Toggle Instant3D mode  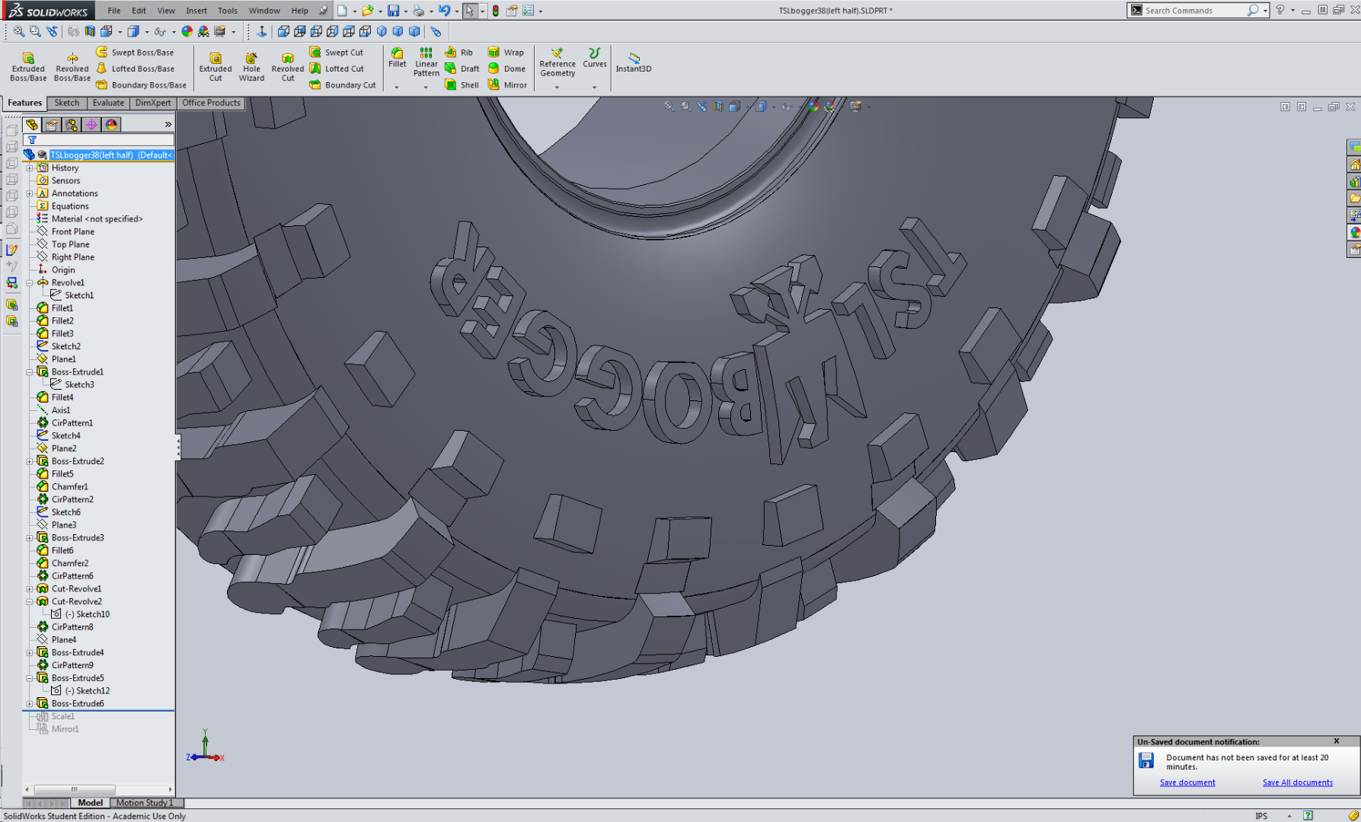pyautogui.click(x=633, y=67)
